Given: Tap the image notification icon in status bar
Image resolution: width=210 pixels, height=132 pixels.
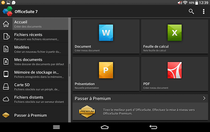Looking at the screenshot, I should [x=8, y=3].
